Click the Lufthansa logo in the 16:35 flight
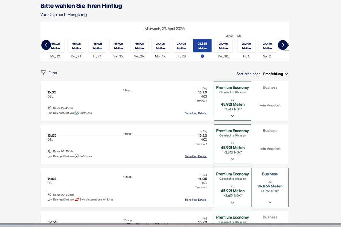Screen dimensions: 341x227 77,113
